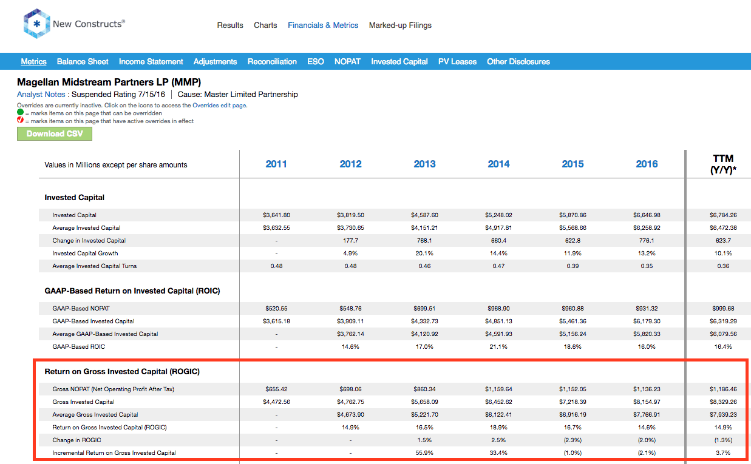Click the Invested Capital section heading
This screenshot has height=464, width=751.
(75, 197)
